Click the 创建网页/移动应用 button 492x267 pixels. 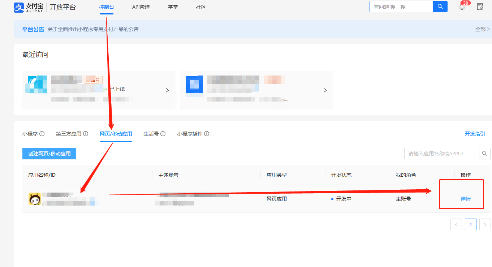(x=49, y=154)
